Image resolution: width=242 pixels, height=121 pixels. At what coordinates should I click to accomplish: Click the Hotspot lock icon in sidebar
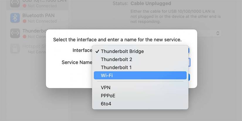15,49
